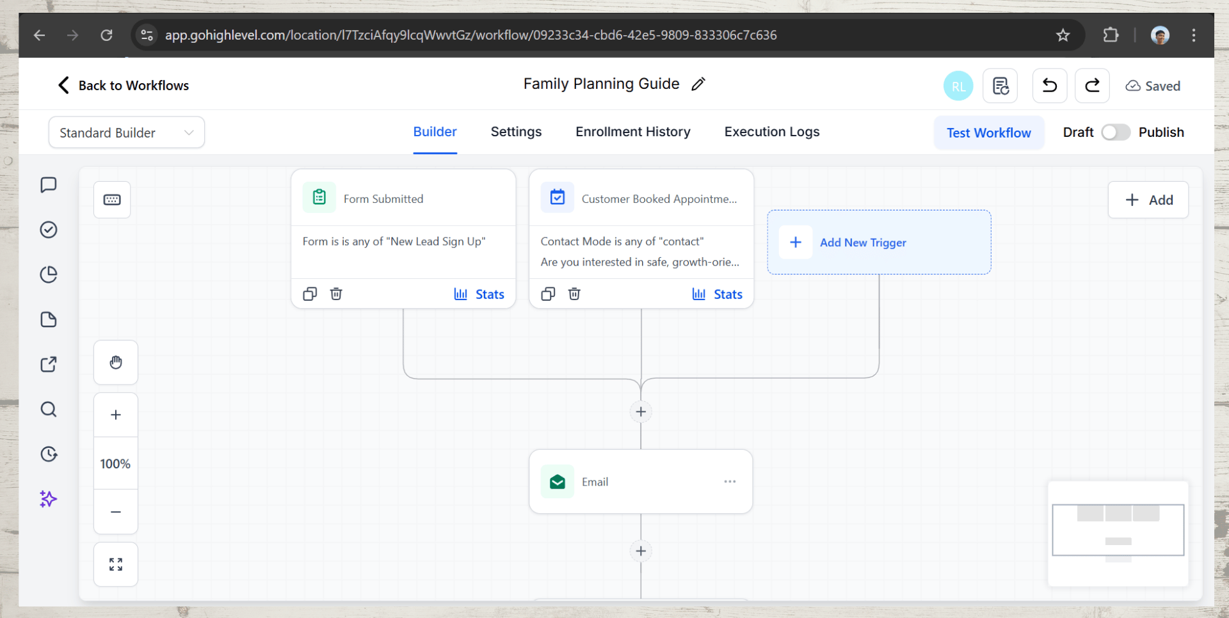Select the hand pan tool
The width and height of the screenshot is (1229, 618).
click(116, 363)
